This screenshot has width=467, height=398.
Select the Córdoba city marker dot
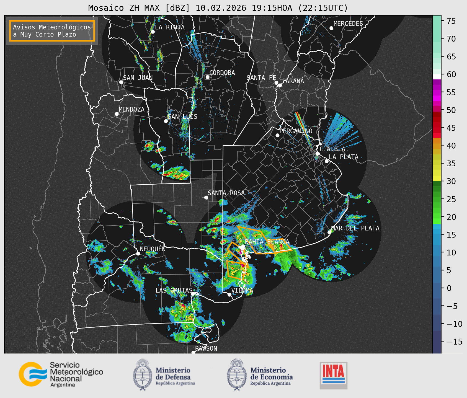pos(207,77)
